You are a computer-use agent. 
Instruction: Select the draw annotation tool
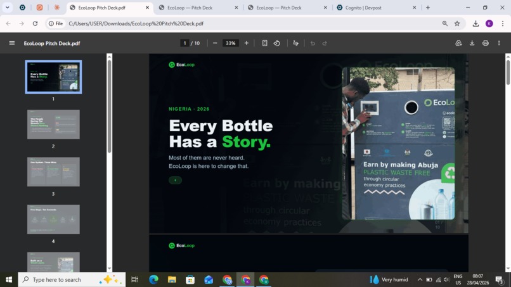tap(295, 43)
